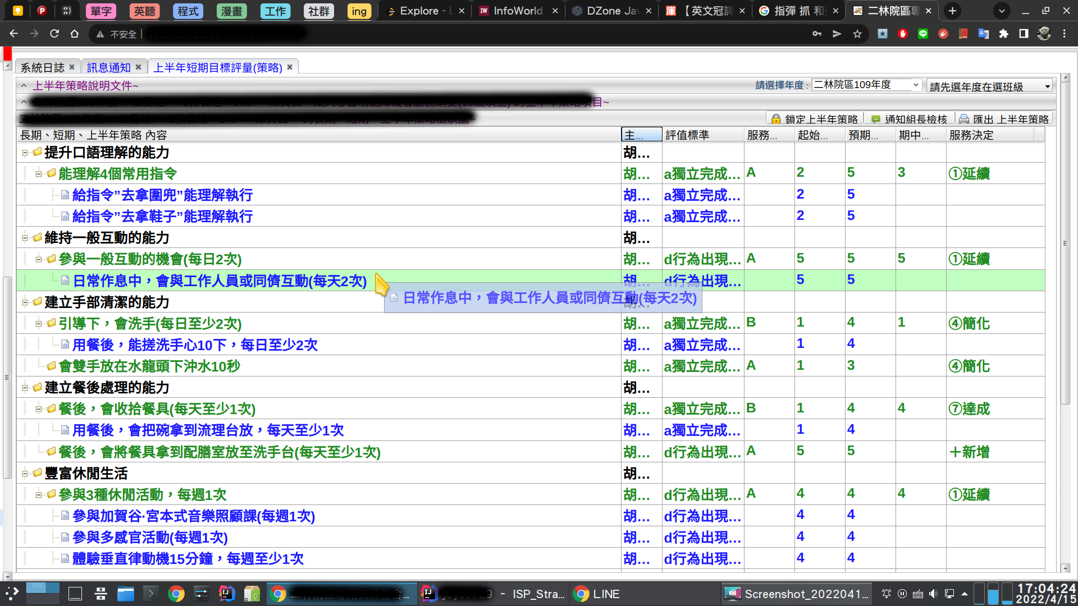
Task: Select row 會雙手放在水龍頭下沖水10秒
Action: tap(531, 366)
